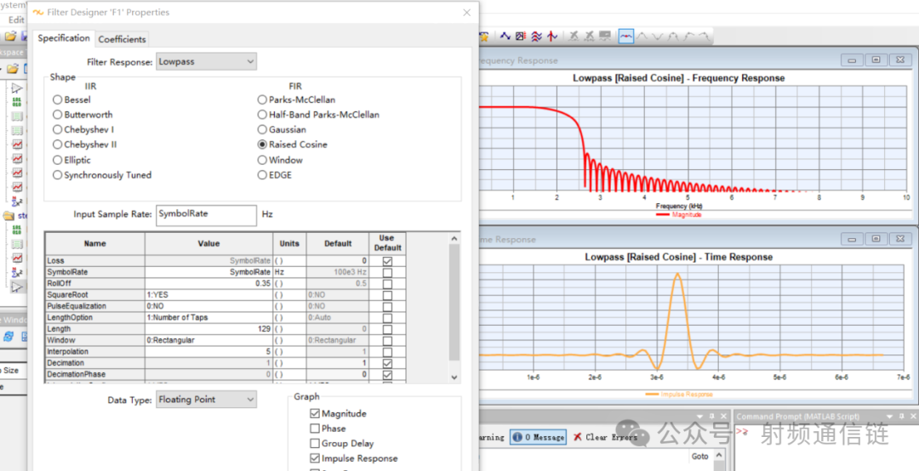919x471 pixels.
Task: Click parameter table scroll-down arrow
Action: pos(454,377)
